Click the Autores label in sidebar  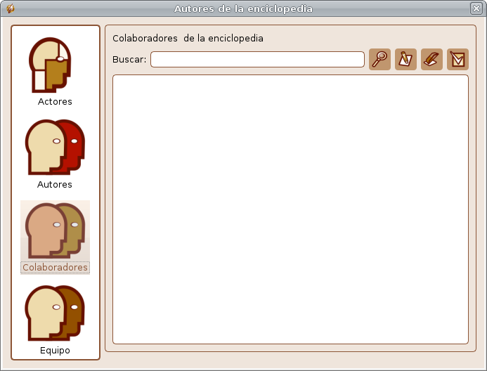[55, 184]
